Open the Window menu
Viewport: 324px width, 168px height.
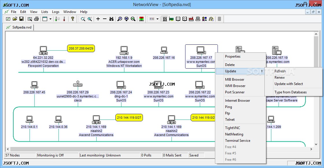coord(70,12)
